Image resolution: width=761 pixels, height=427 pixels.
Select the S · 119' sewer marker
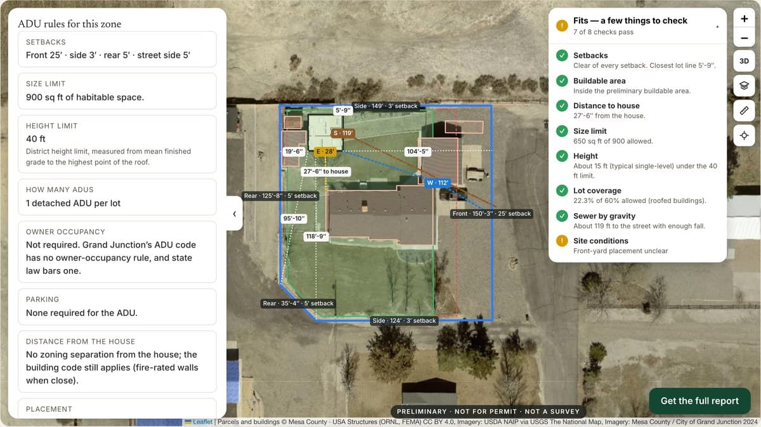pos(343,133)
